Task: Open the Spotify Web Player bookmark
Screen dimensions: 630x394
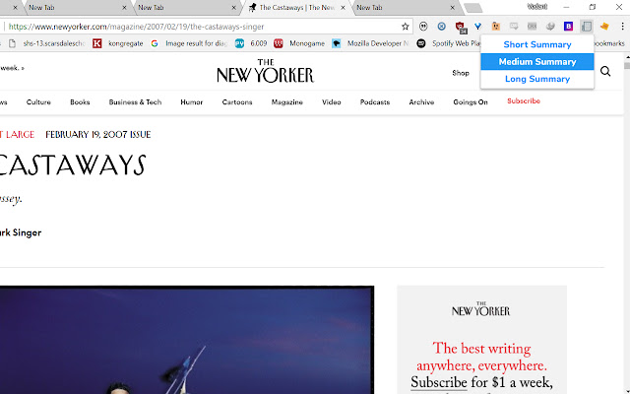Action: pos(449,43)
